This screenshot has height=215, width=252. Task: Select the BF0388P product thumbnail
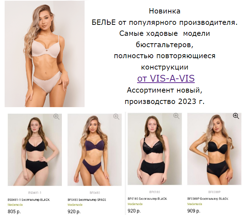[x=214, y=149]
